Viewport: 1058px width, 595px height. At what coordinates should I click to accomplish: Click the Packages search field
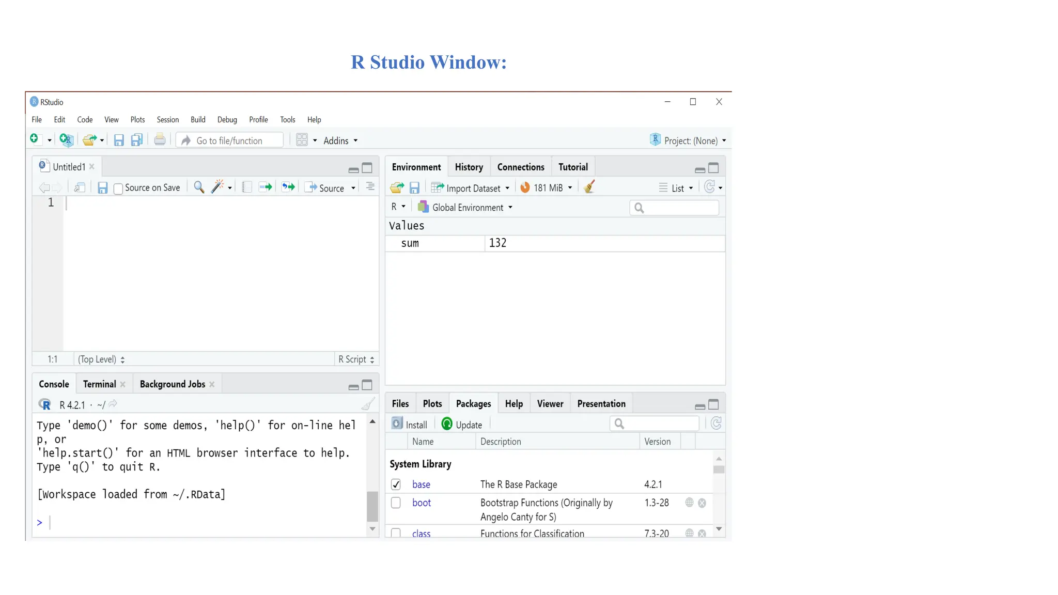pyautogui.click(x=655, y=424)
